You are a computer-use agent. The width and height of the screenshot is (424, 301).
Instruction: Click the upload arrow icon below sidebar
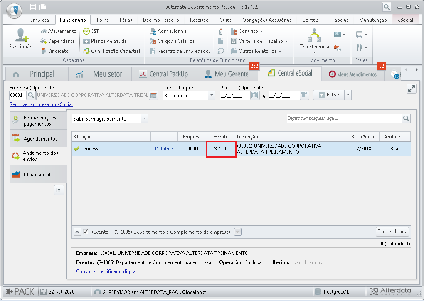click(59, 190)
